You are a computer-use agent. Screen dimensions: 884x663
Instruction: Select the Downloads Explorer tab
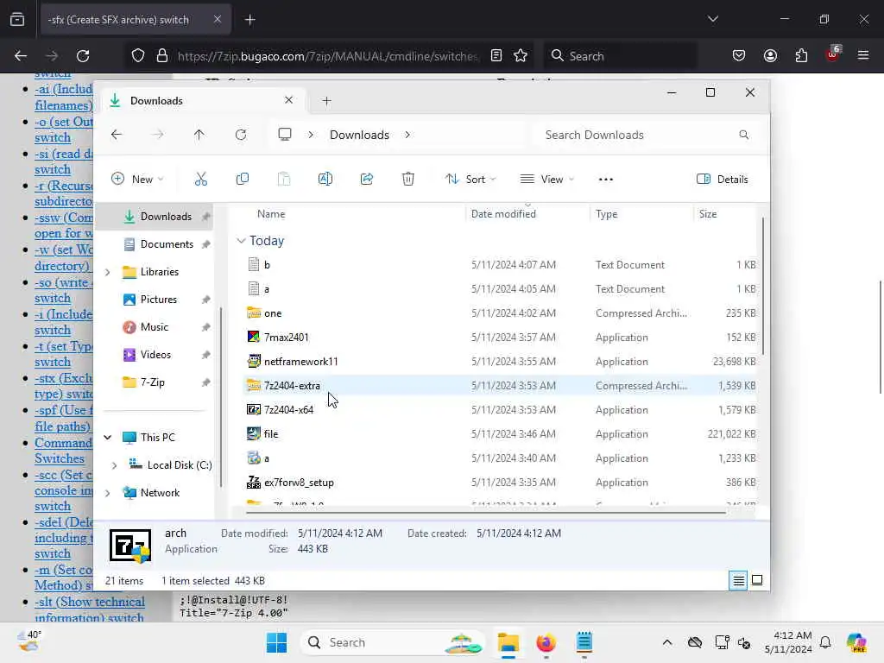tap(201, 101)
